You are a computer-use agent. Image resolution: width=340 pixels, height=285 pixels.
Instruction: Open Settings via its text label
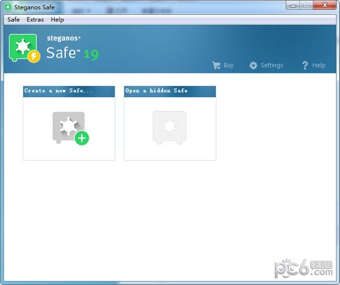[271, 65]
